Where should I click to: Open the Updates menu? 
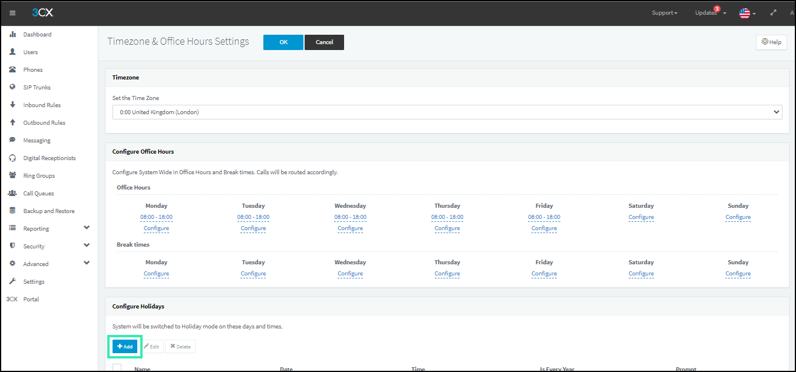[x=706, y=12]
